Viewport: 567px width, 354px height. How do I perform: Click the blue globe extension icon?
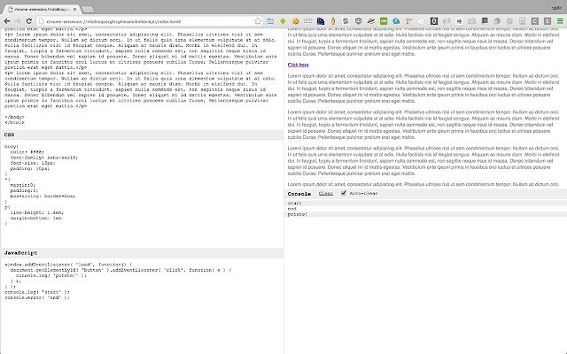396,21
